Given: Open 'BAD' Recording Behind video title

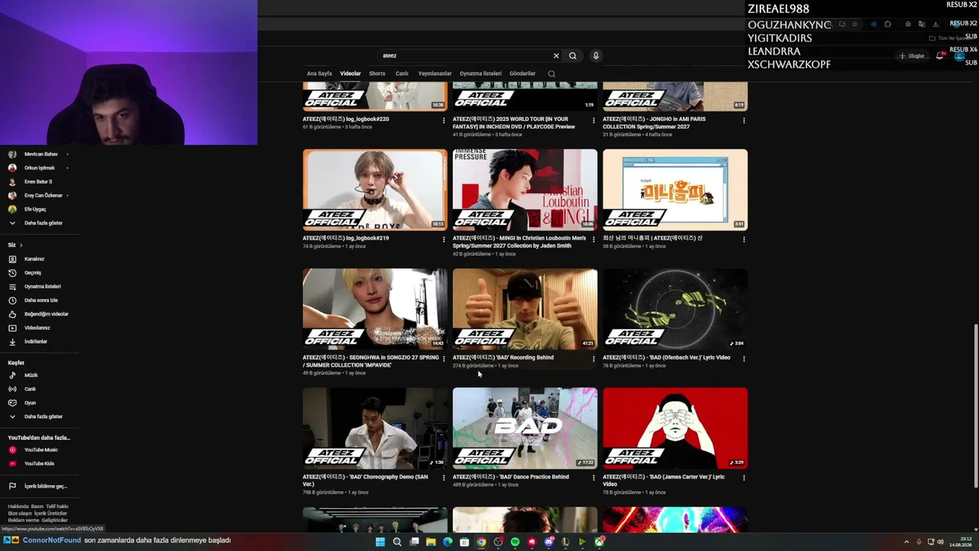Looking at the screenshot, I should (x=503, y=357).
